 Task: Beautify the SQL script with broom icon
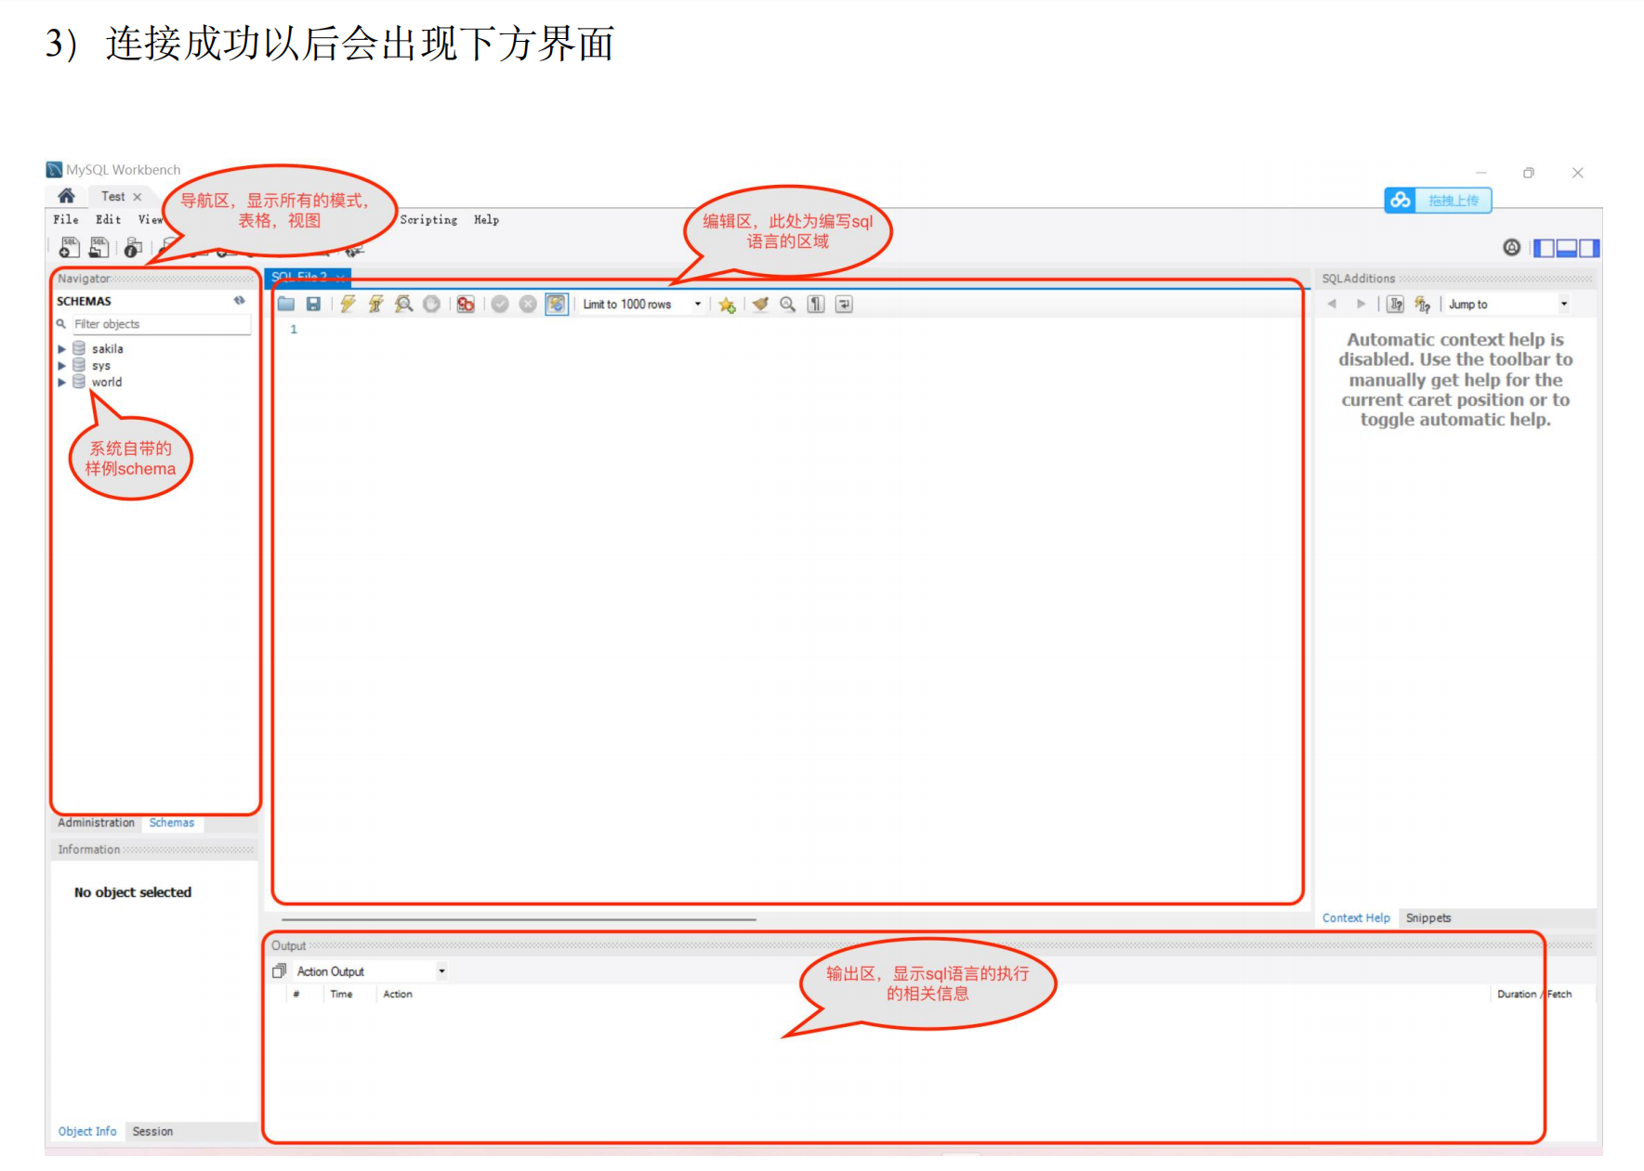[760, 304]
